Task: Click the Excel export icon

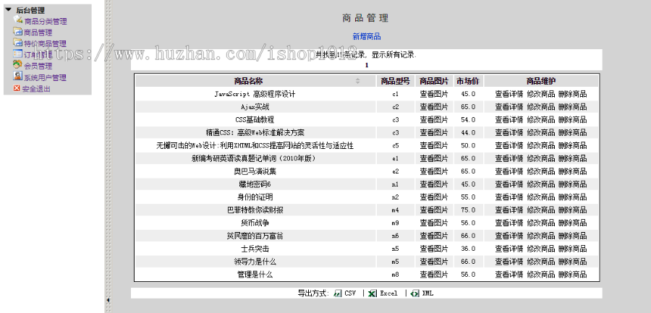Action: click(x=373, y=293)
